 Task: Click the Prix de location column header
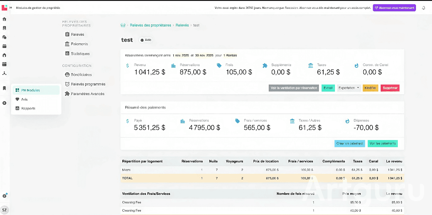tap(266, 162)
